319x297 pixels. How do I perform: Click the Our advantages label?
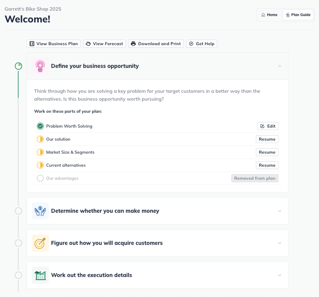tap(62, 178)
